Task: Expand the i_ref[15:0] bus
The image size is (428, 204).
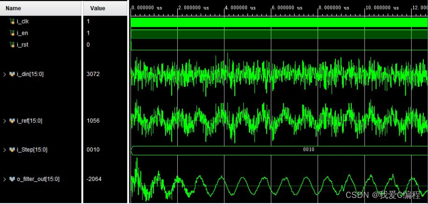Action: coord(5,121)
